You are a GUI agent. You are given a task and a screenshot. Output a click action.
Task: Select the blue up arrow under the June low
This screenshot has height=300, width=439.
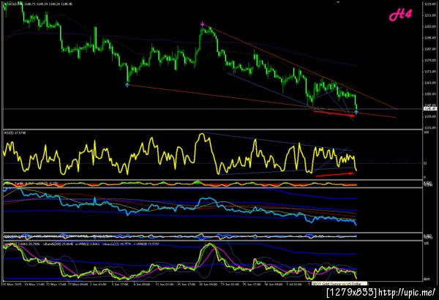[127, 84]
